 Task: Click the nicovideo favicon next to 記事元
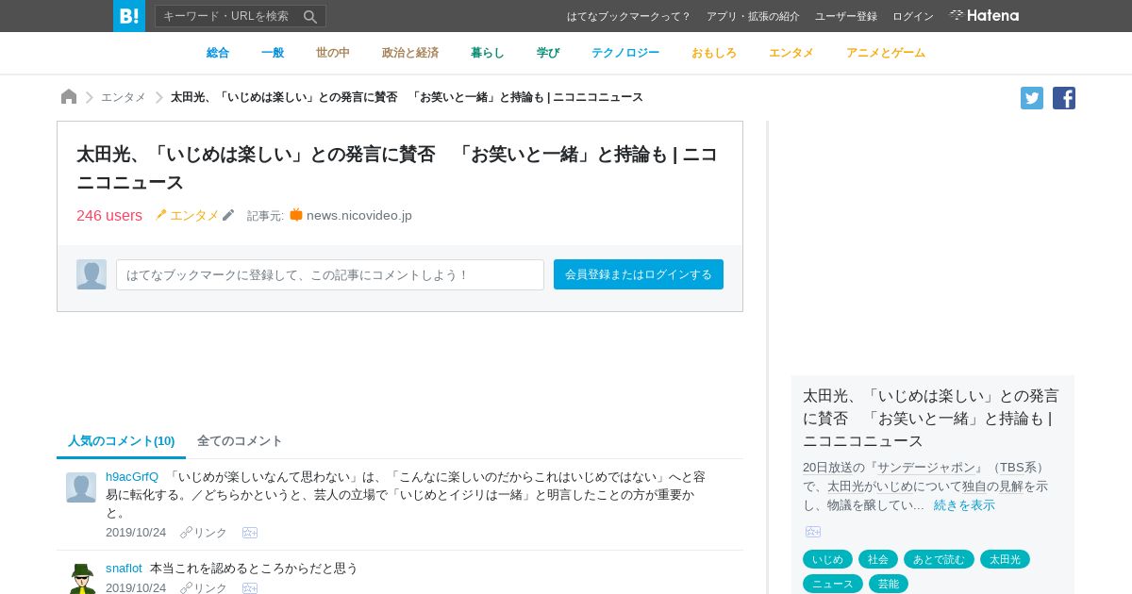296,215
